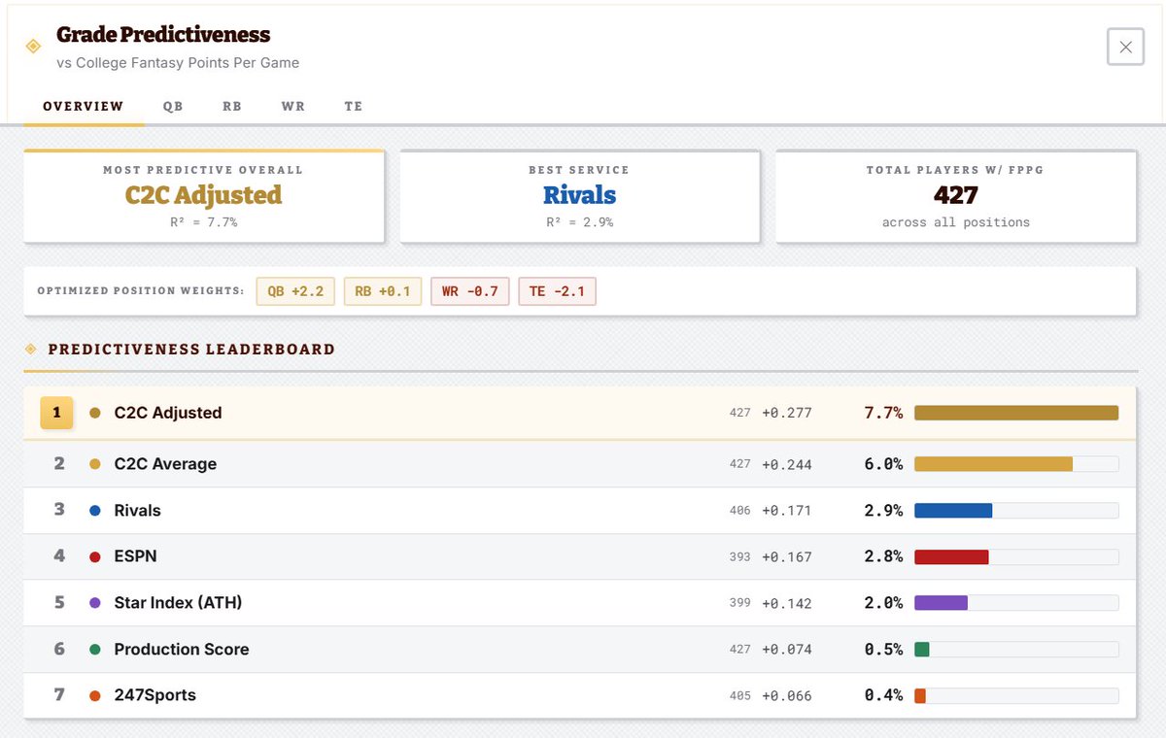Click the purple Star Index color dot
This screenshot has width=1166, height=738.
coord(94,603)
